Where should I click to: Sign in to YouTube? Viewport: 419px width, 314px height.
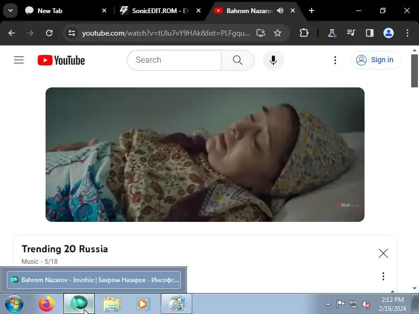point(376,60)
